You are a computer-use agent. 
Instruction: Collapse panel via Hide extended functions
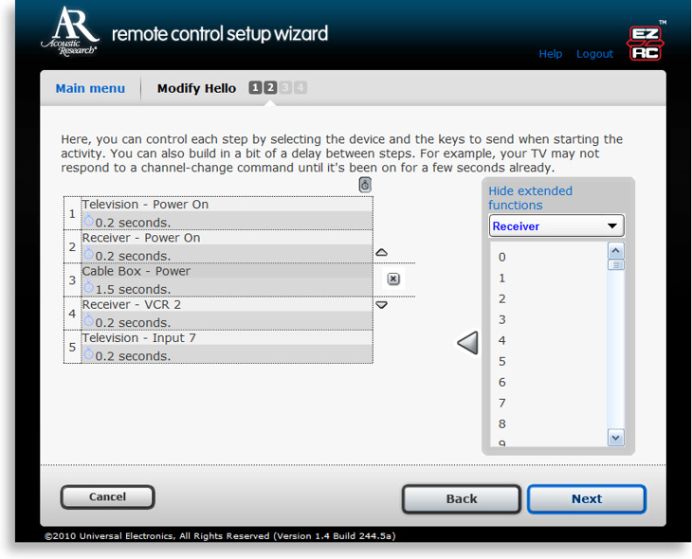[x=530, y=198]
